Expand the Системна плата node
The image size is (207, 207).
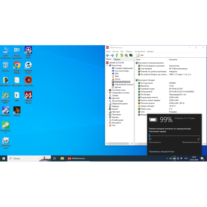tap(107, 90)
